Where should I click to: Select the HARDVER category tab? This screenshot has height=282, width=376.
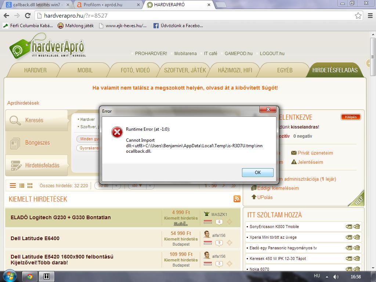35,70
